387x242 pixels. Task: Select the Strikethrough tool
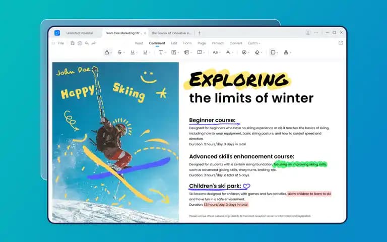120,52
